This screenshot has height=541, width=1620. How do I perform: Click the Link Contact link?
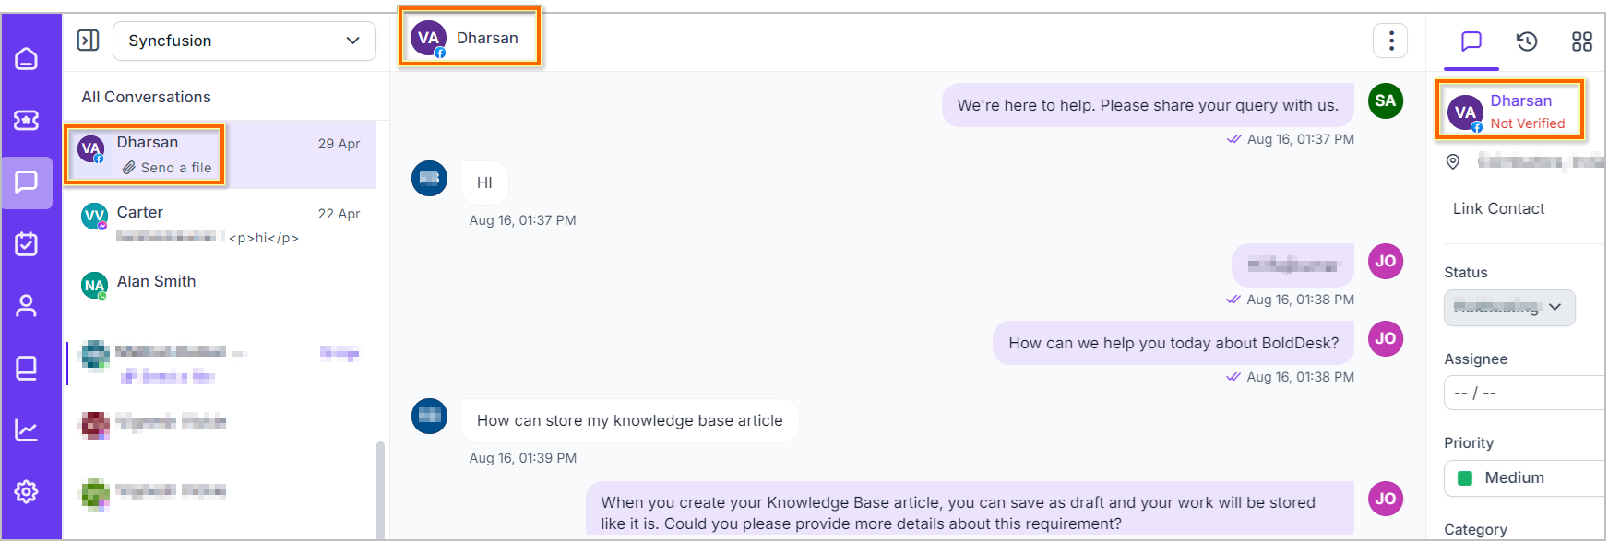(1498, 208)
